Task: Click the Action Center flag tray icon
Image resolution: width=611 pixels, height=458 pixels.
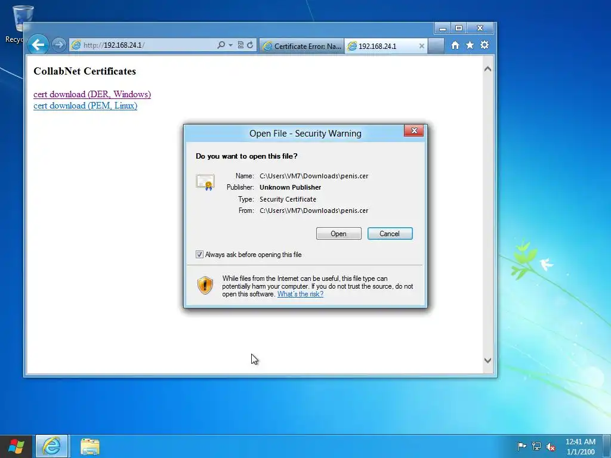Action: pos(521,446)
